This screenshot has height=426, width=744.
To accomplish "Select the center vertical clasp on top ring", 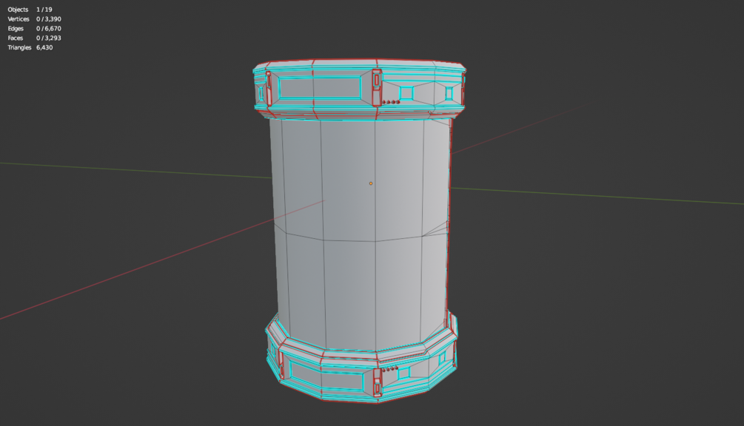I will pos(377,88).
